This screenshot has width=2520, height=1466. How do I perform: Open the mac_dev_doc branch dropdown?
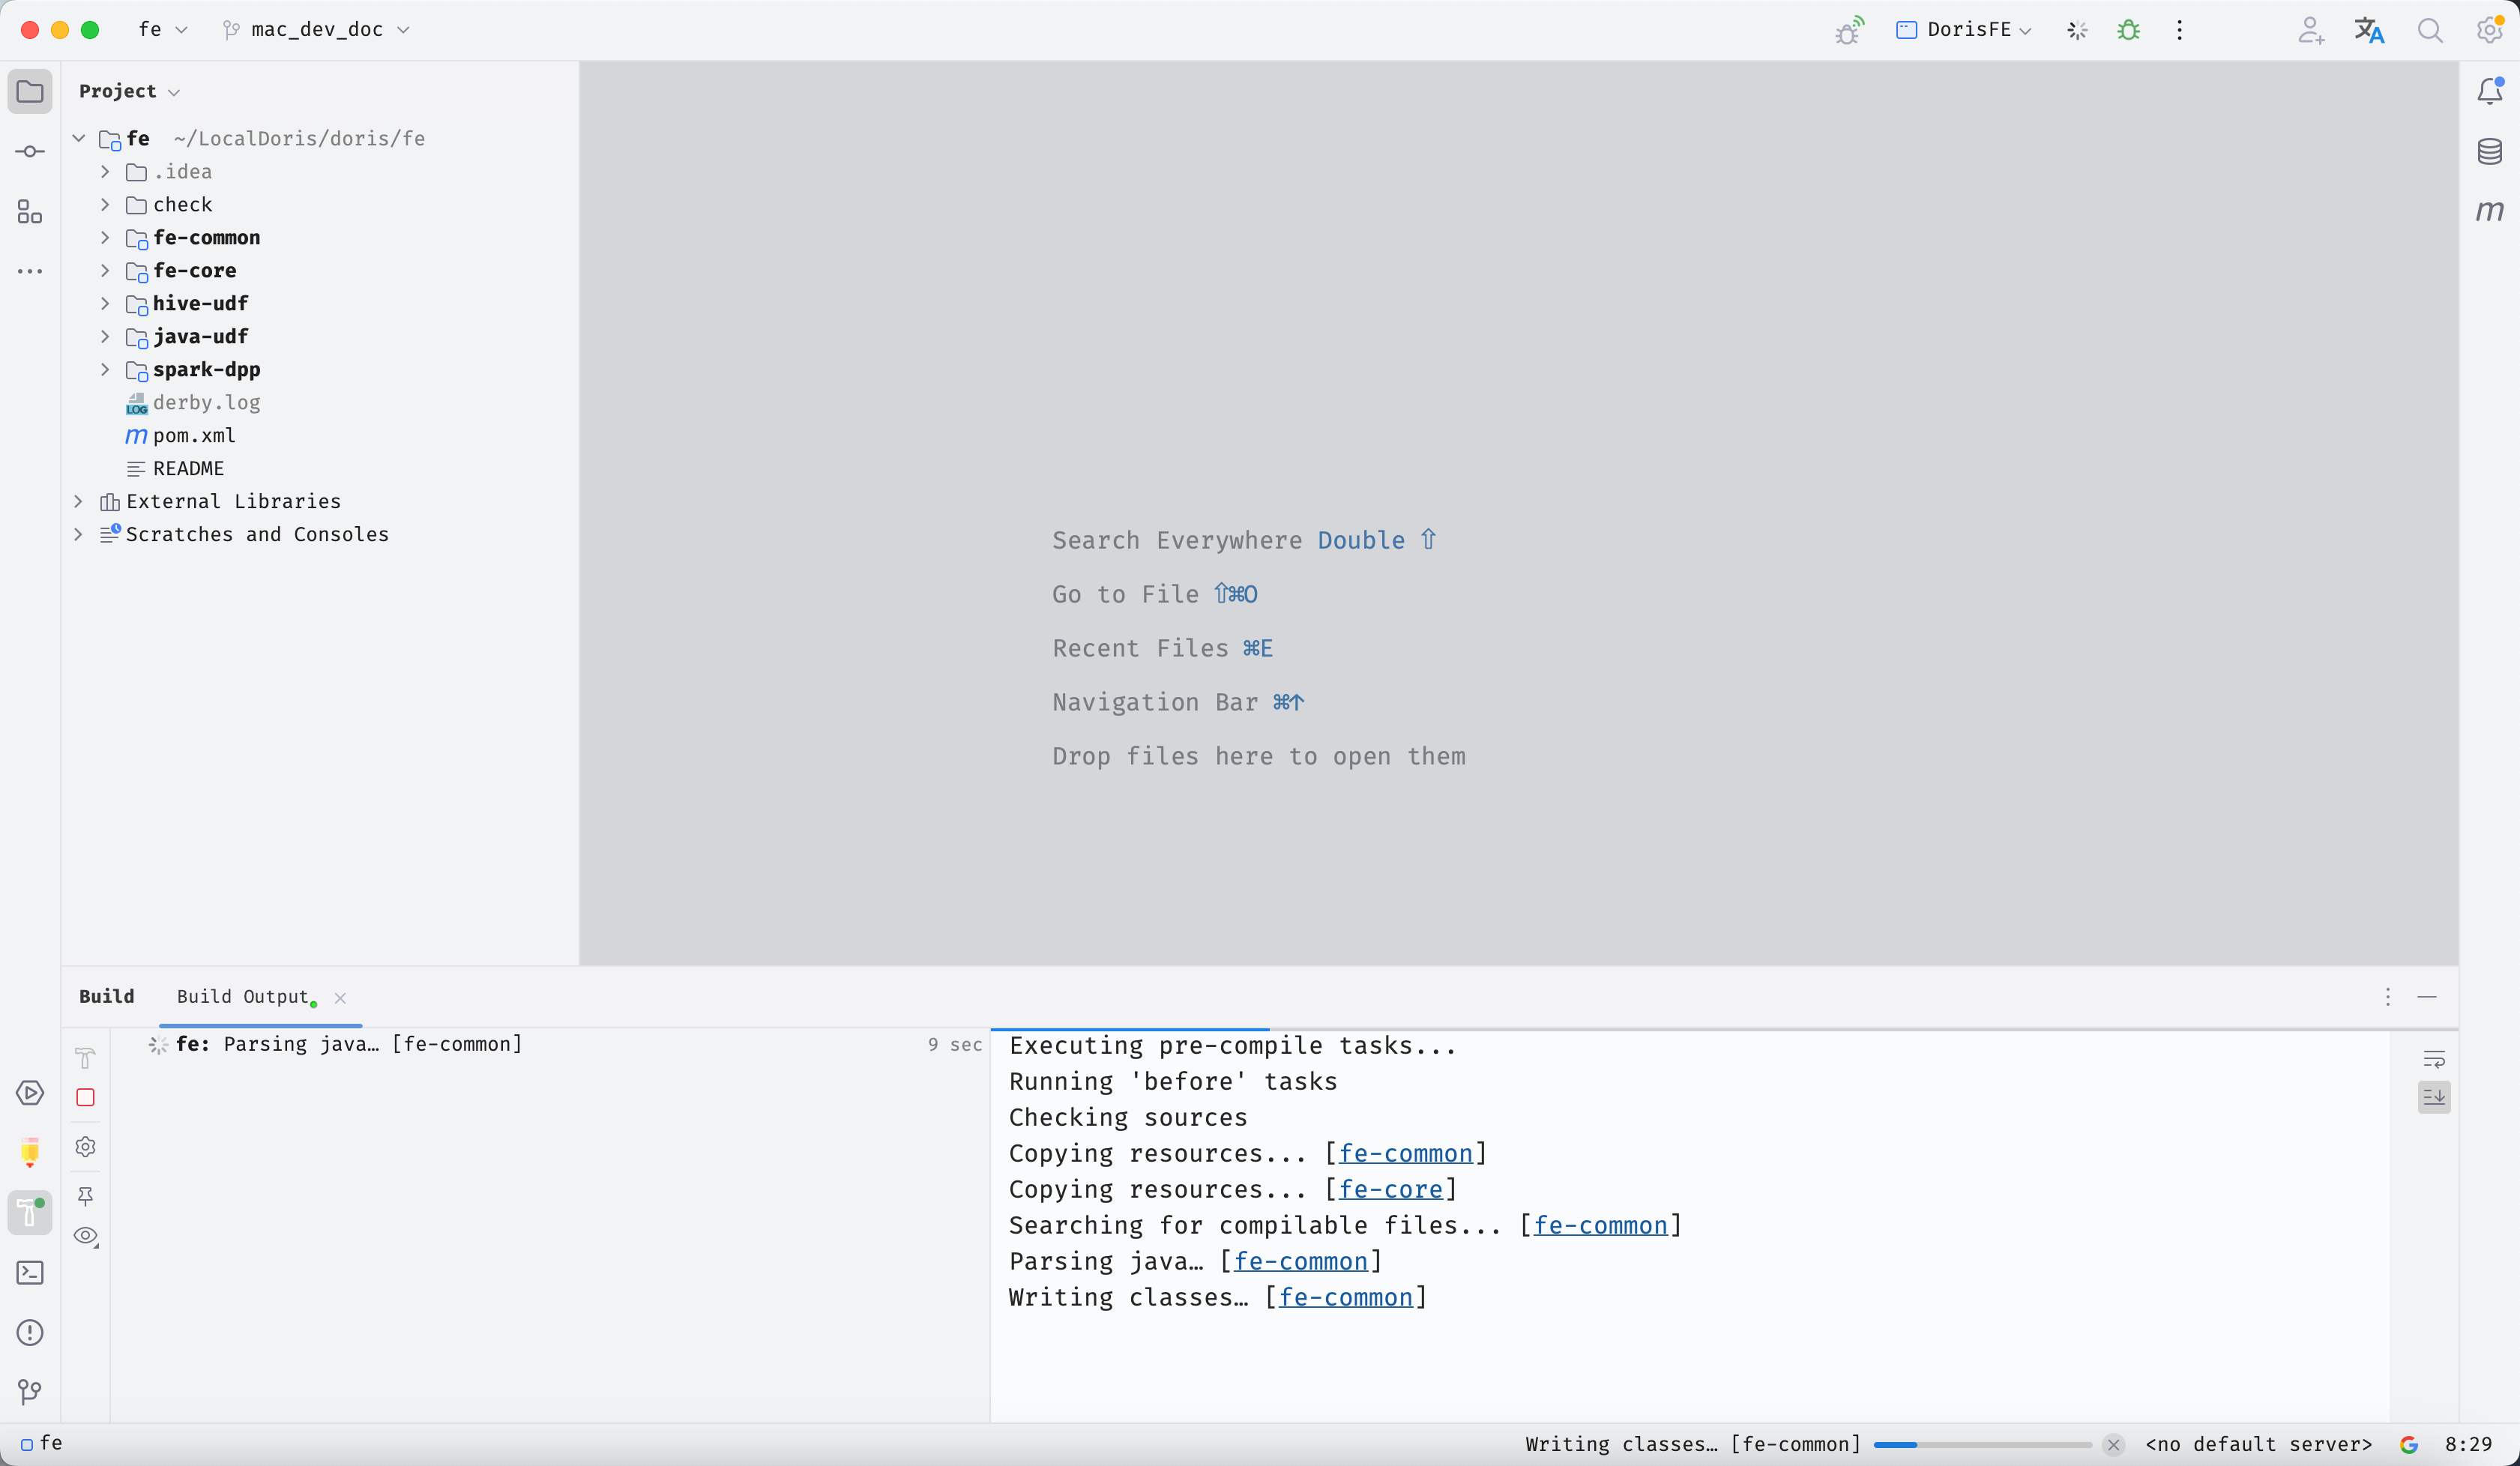pos(317,30)
